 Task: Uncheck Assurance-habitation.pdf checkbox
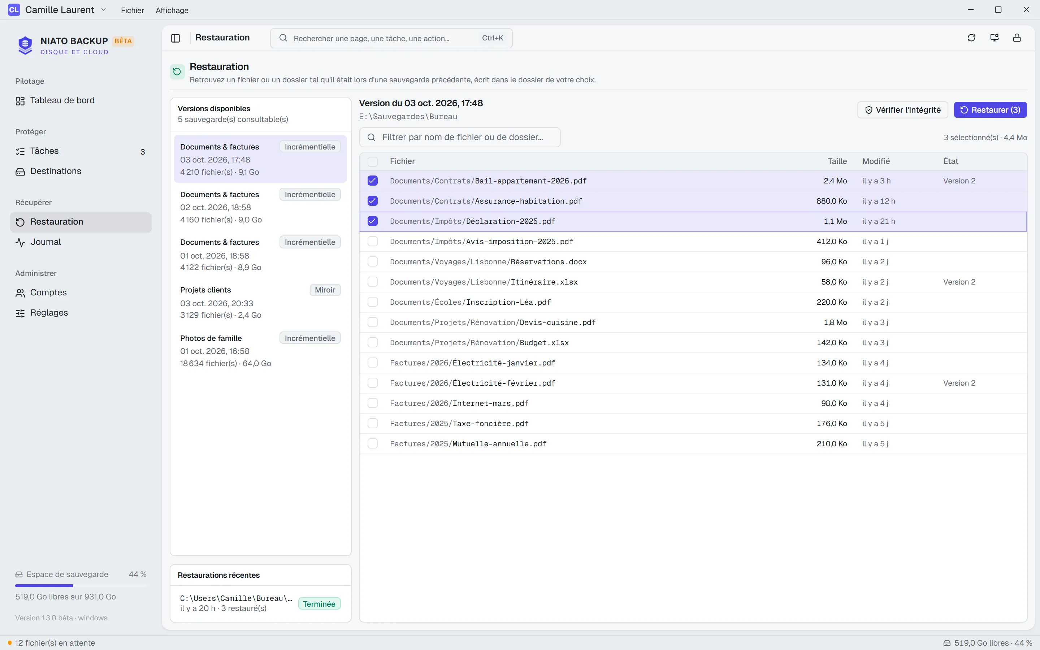(x=373, y=201)
